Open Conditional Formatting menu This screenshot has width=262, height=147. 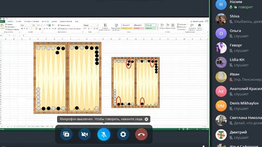(x=105, y=27)
